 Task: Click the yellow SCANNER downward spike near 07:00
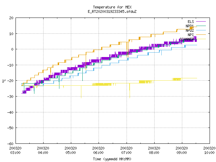[x=130, y=91]
